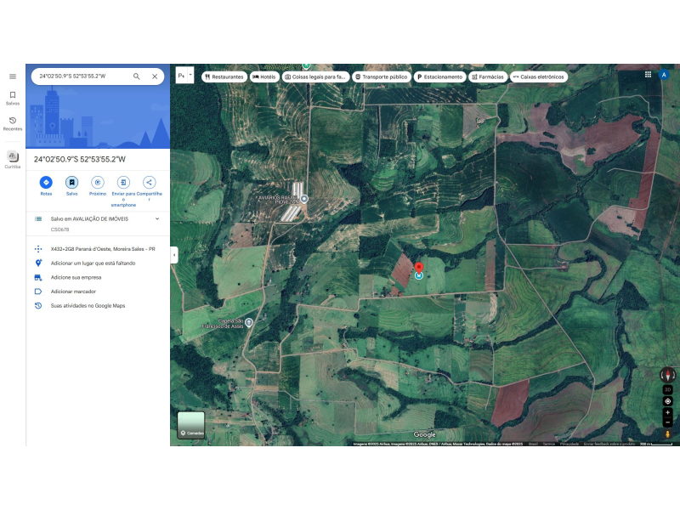Select the Transporte público filter chip

tap(381, 76)
